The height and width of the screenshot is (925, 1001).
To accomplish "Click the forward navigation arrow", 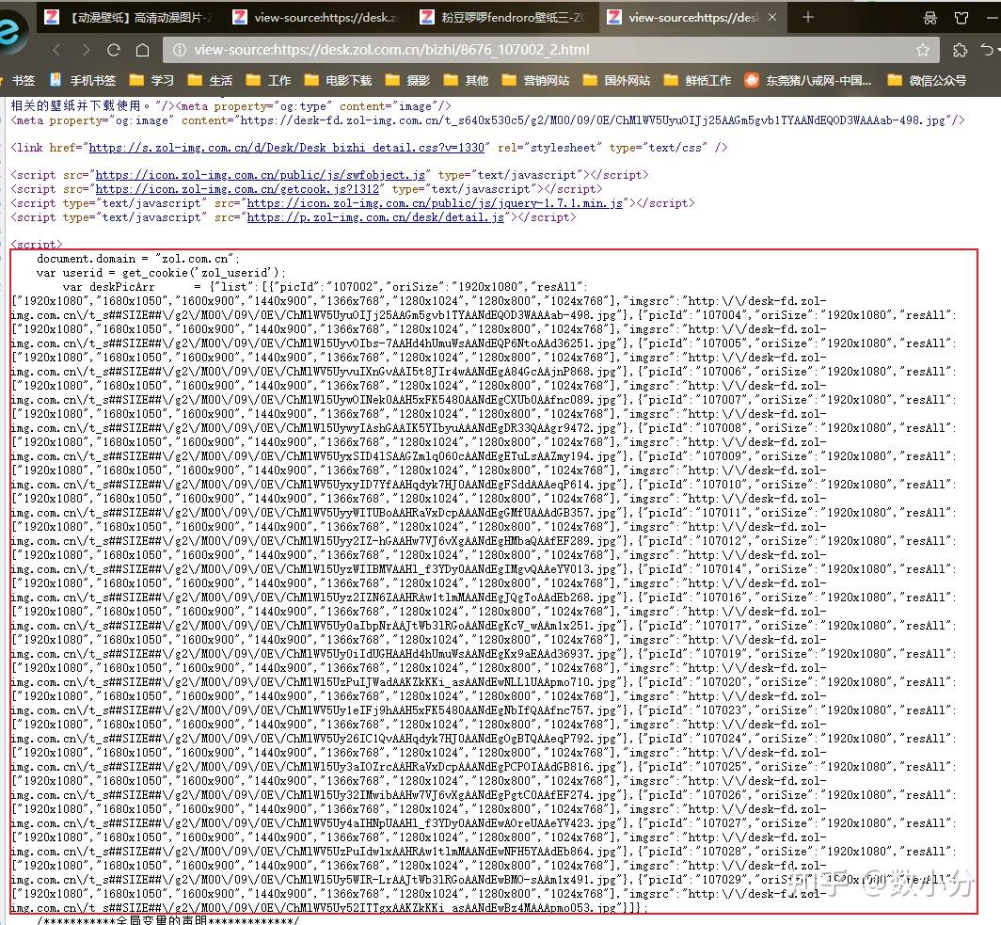I will [86, 48].
